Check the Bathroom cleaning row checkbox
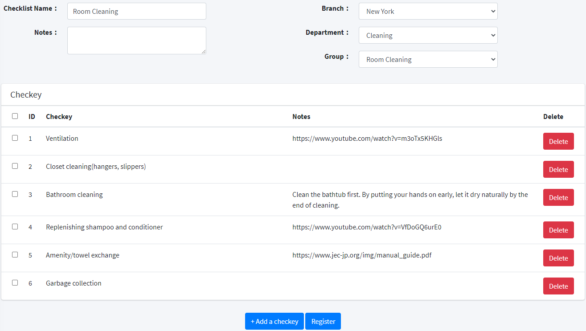Screen dimensions: 586x331 pyautogui.click(x=15, y=194)
